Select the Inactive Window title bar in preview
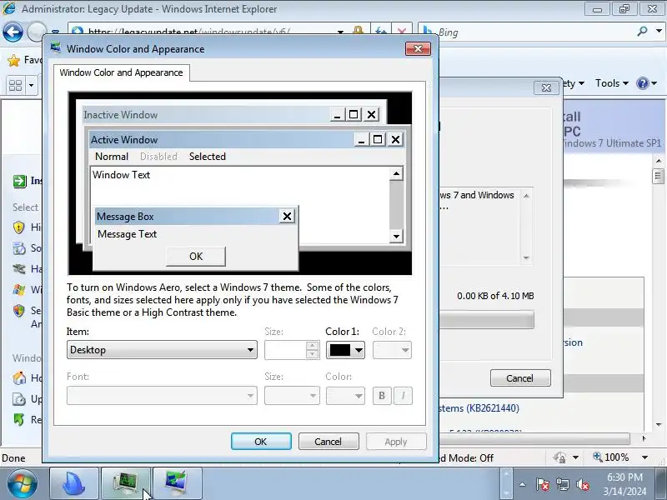The height and width of the screenshot is (500, 667). click(206, 115)
